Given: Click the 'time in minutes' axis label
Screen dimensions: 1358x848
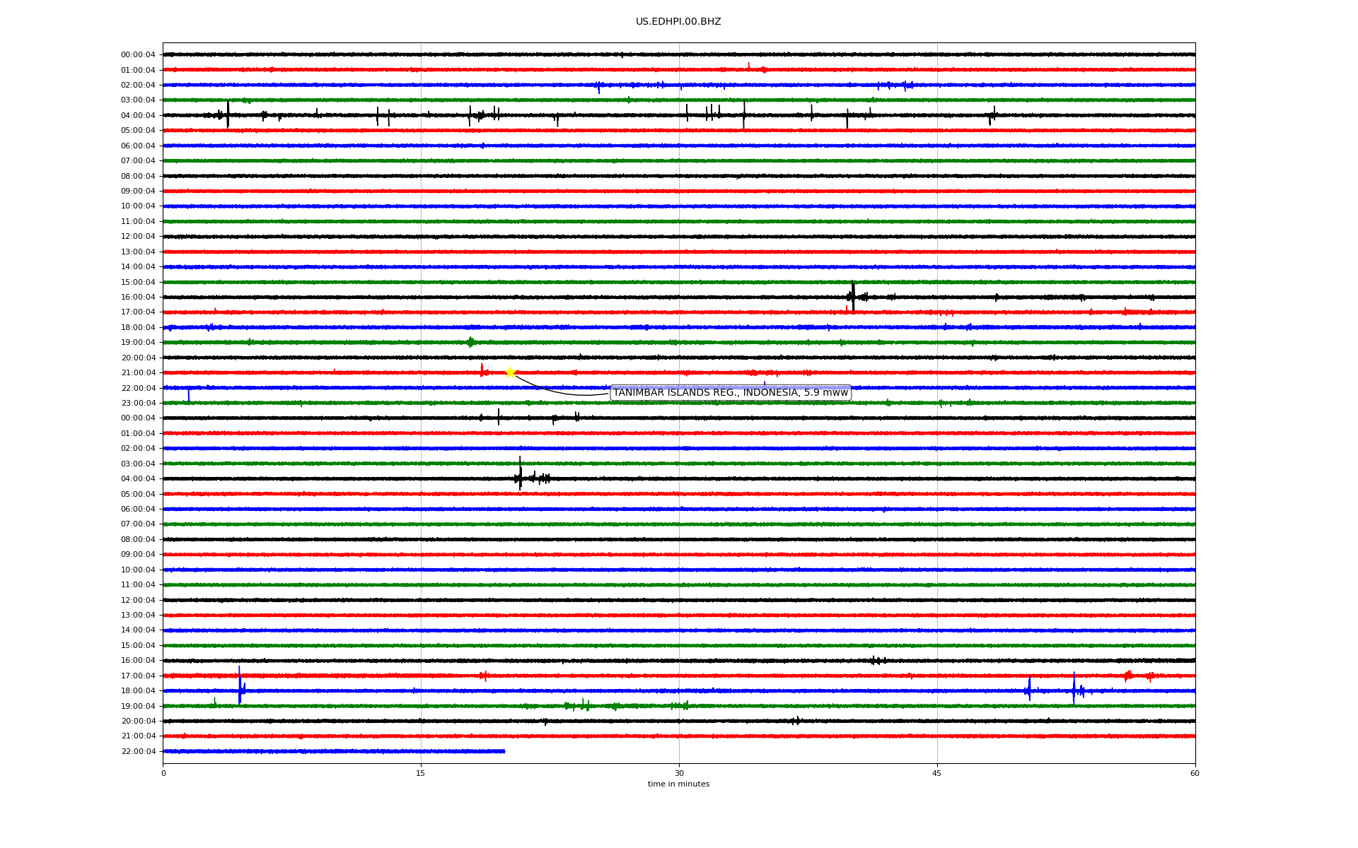Looking at the screenshot, I should [x=678, y=784].
